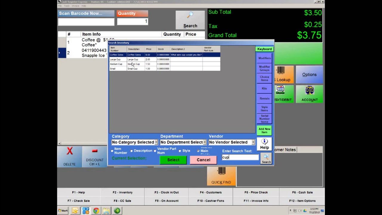Click the Scan Barcode input field
The width and height of the screenshot is (382, 215).
point(86,21)
